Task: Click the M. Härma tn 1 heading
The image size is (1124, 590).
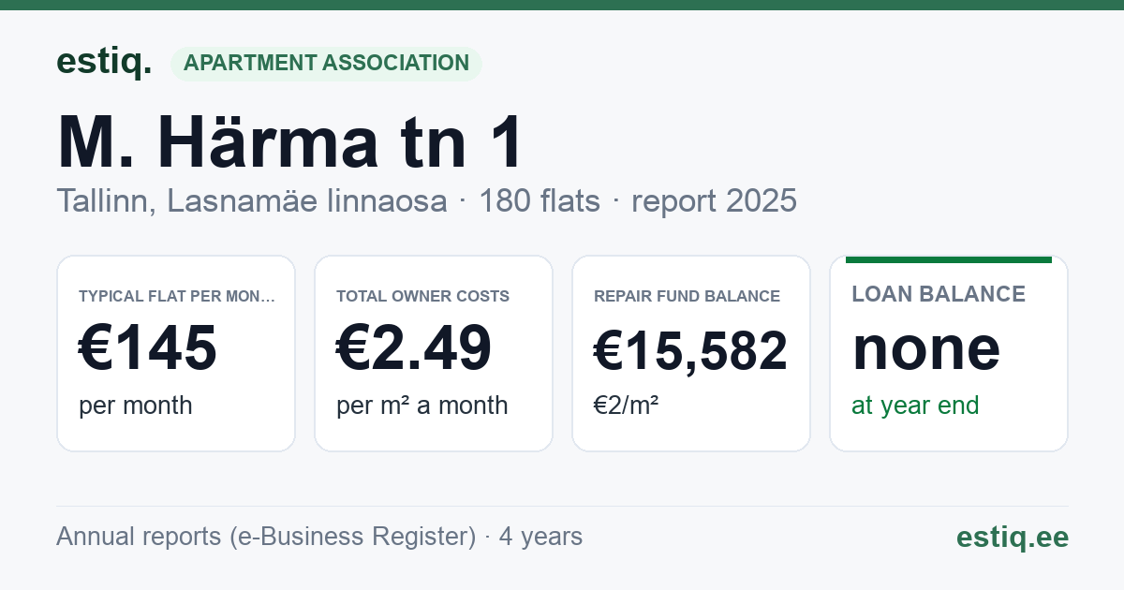Action: (290, 141)
